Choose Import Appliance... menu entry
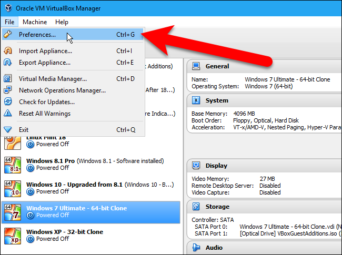342x255 pixels. 73,51
